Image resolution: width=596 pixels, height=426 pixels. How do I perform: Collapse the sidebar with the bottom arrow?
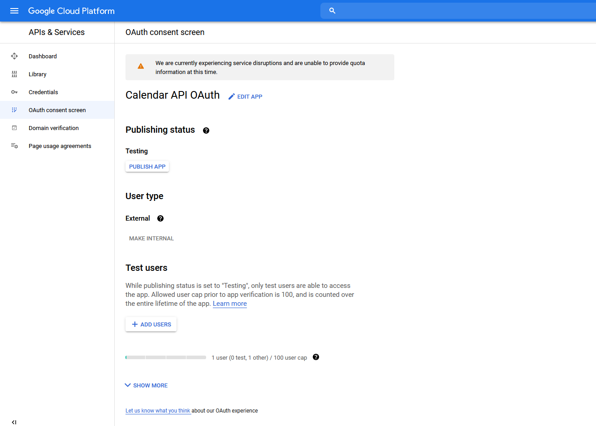point(14,422)
